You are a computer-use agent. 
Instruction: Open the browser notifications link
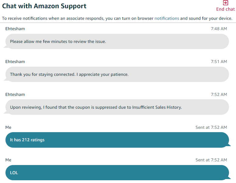tap(167, 18)
